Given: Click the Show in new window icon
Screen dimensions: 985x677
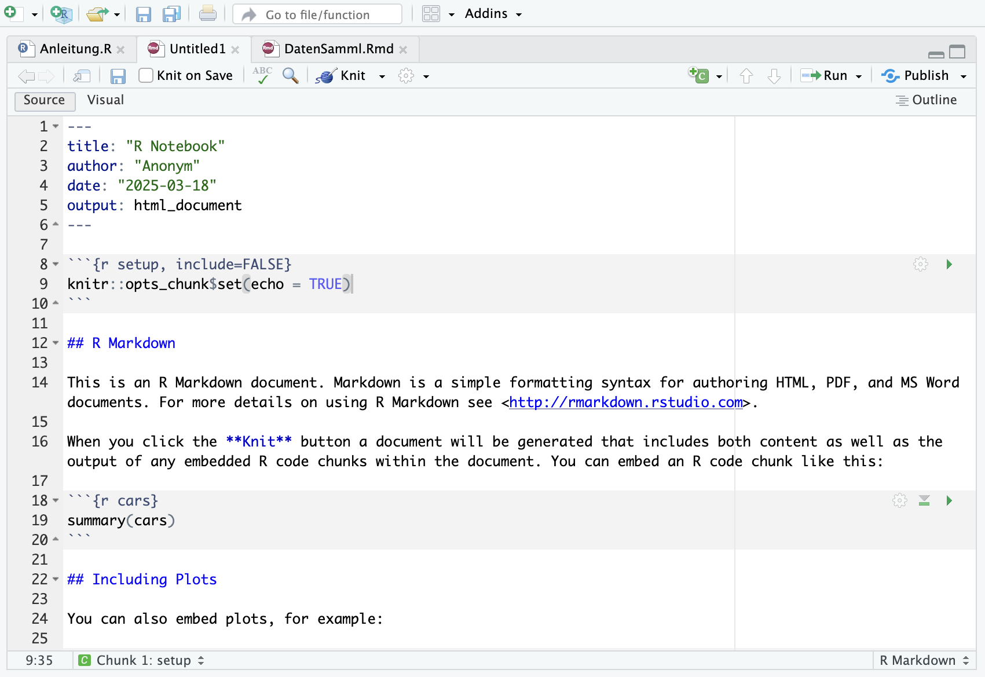Looking at the screenshot, I should (x=82, y=76).
